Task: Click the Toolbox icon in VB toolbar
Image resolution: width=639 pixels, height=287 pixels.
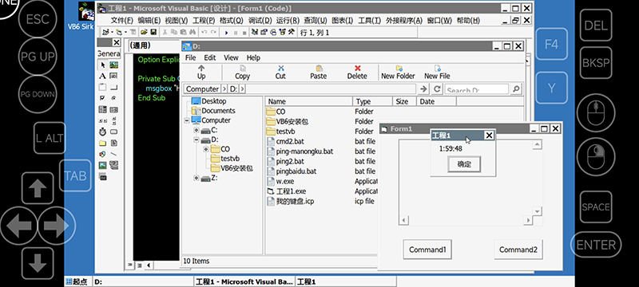Action: 291,33
